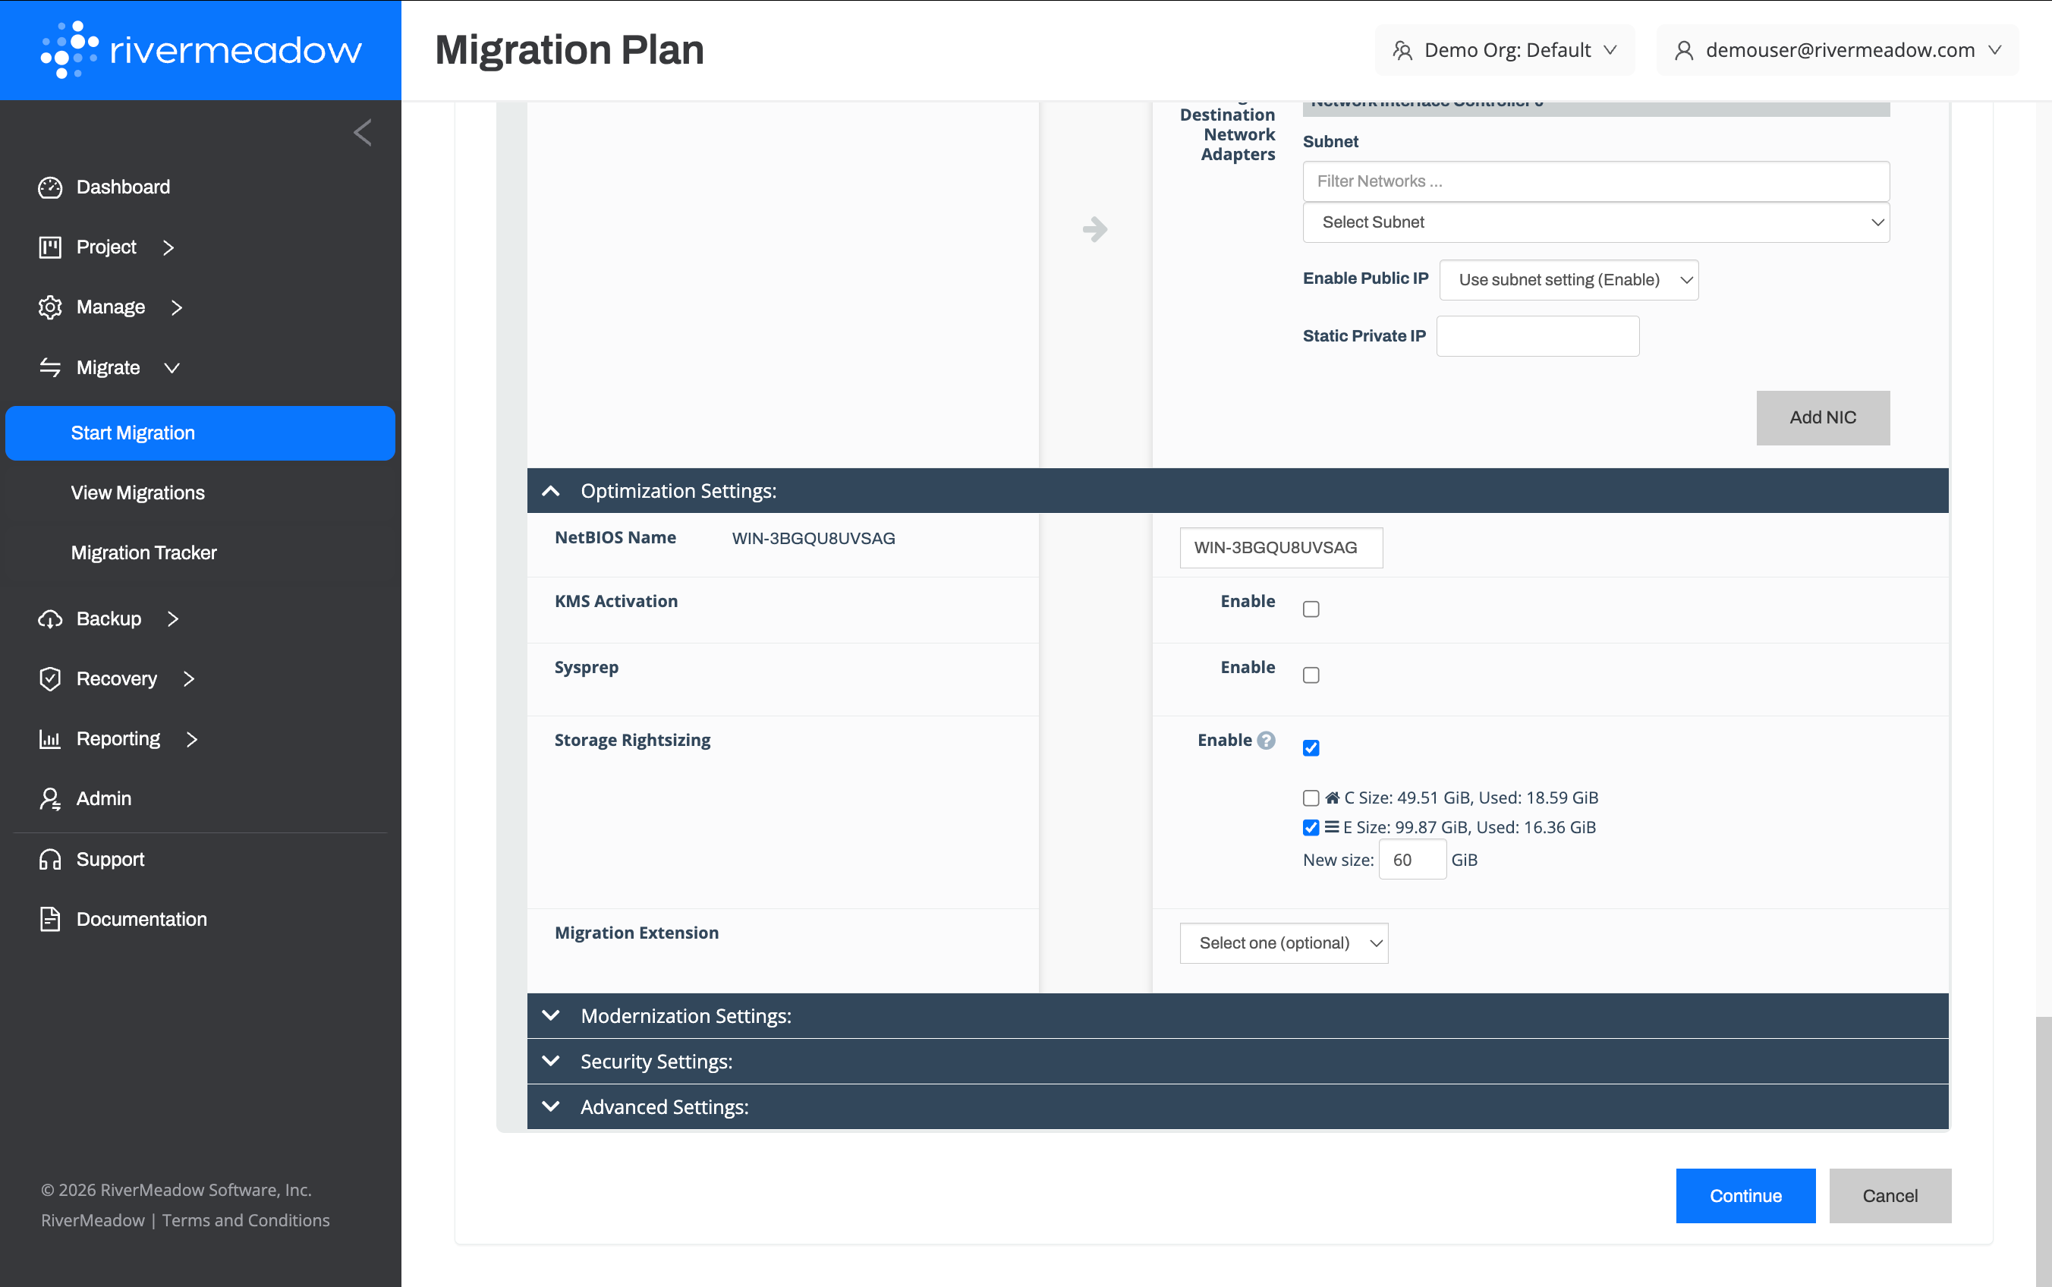Open the Documentation page

[141, 918]
